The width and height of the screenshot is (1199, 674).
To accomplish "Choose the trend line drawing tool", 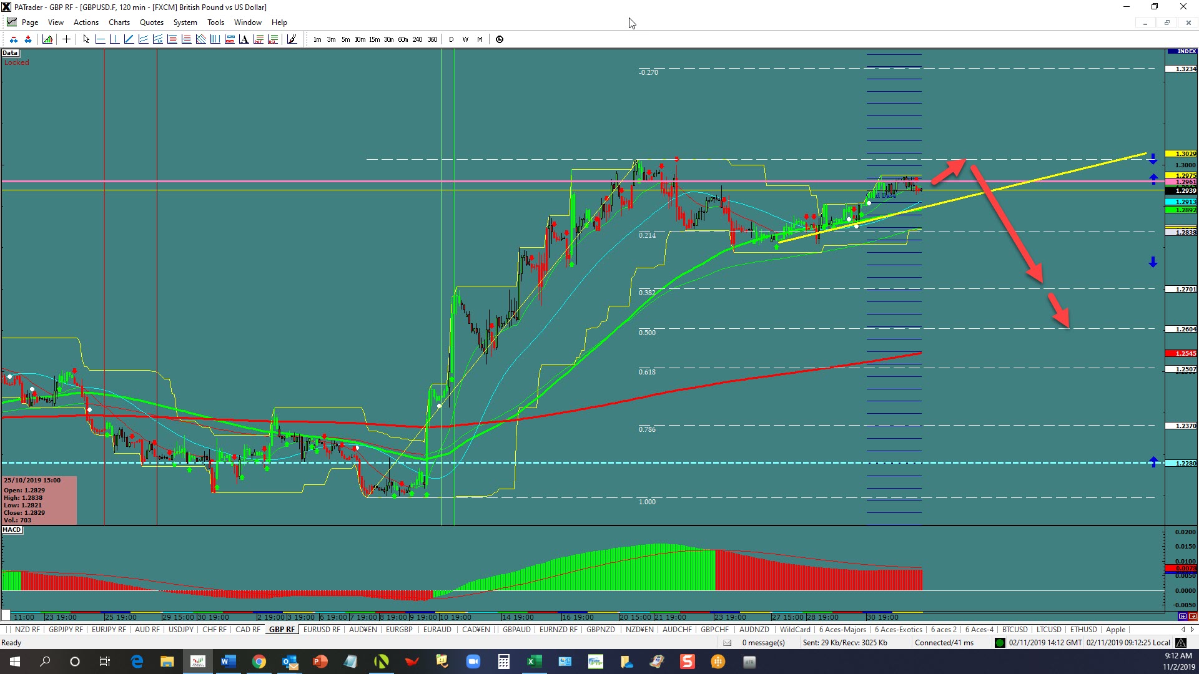I will (x=129, y=39).
